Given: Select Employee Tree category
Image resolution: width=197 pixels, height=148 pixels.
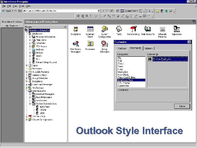Looking at the screenshot, I should point(131,80).
